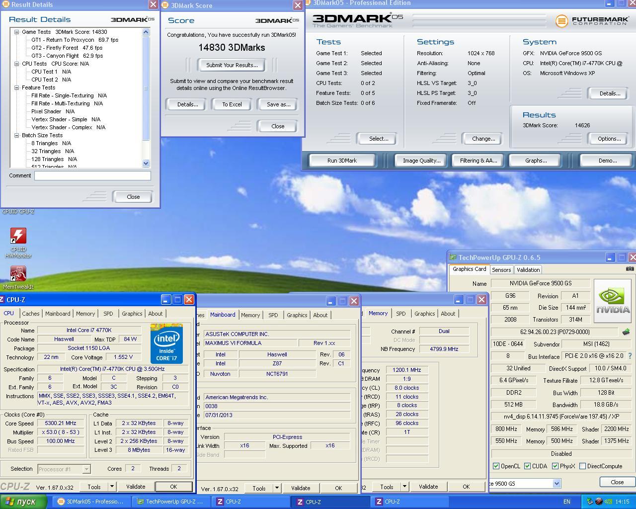The image size is (636, 509).
Task: Click the first system tray icon
Action: tap(590, 502)
